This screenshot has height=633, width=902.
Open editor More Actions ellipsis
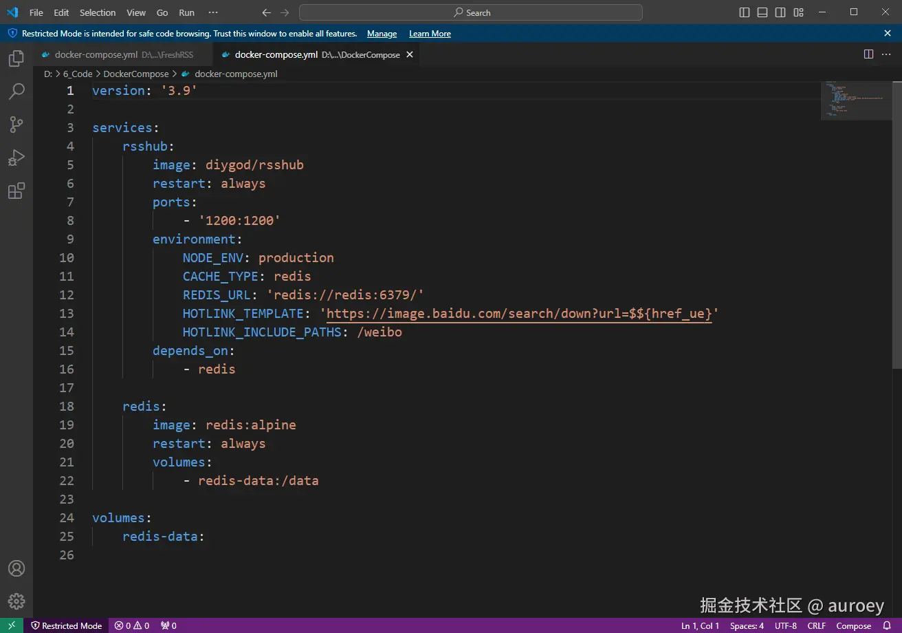point(887,54)
